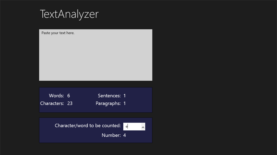Click the 'Sentences:' label
Viewport: 277px width, 155px height.
109,96
